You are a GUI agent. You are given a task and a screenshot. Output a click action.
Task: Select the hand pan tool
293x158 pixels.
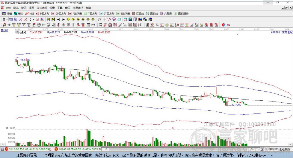click(x=99, y=19)
